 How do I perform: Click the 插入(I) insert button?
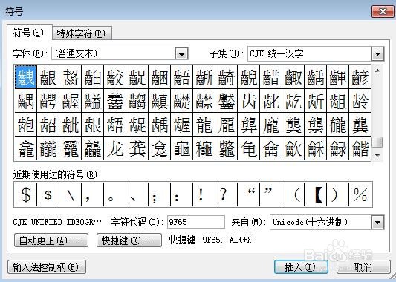pyautogui.click(x=301, y=267)
